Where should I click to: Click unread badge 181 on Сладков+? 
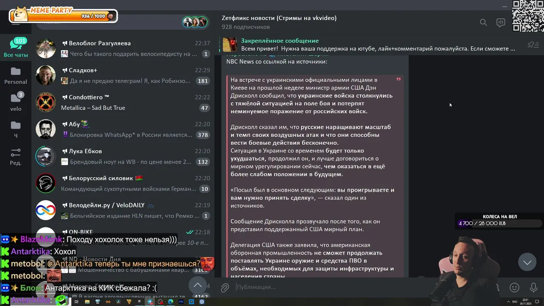pyautogui.click(x=203, y=81)
